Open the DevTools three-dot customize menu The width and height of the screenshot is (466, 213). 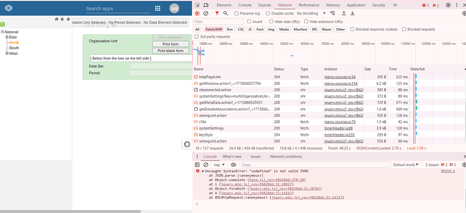click(x=457, y=5)
